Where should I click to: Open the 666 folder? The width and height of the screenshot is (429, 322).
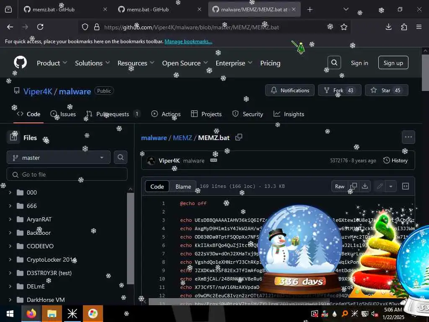click(32, 205)
